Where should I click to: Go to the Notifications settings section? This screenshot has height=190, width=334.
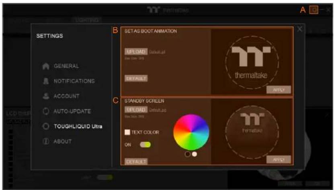(x=69, y=81)
